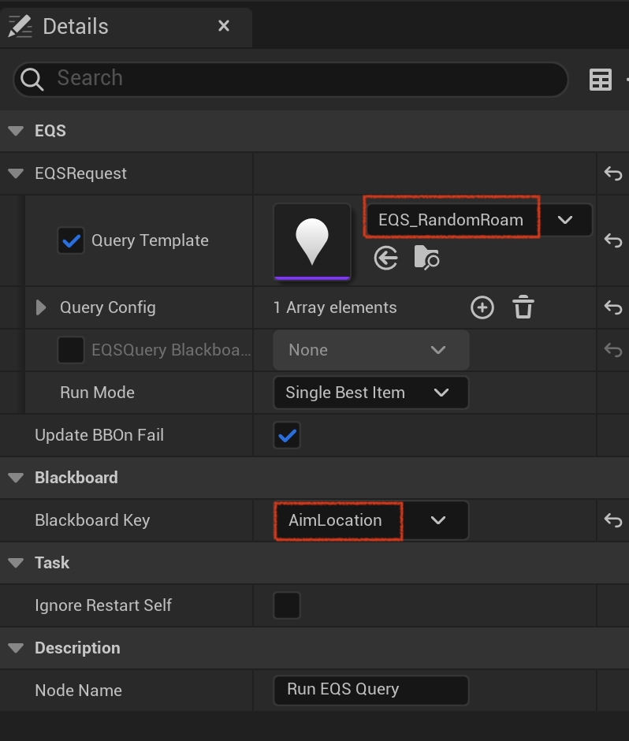Remove all Query Config array elements
Image resolution: width=629 pixels, height=741 pixels.
(x=523, y=307)
